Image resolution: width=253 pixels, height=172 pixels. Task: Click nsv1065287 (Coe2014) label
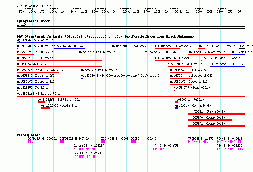pyautogui.click(x=185, y=64)
